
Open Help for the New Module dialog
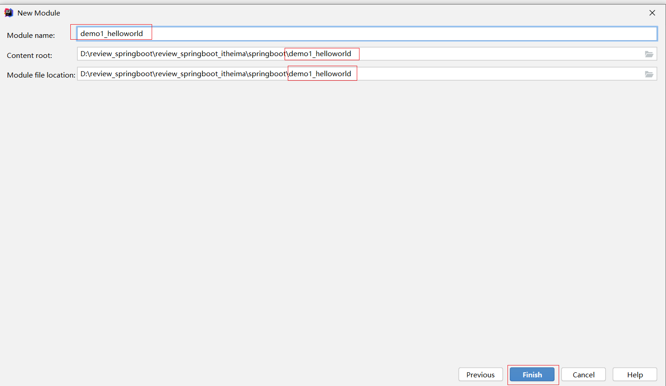[x=634, y=375]
